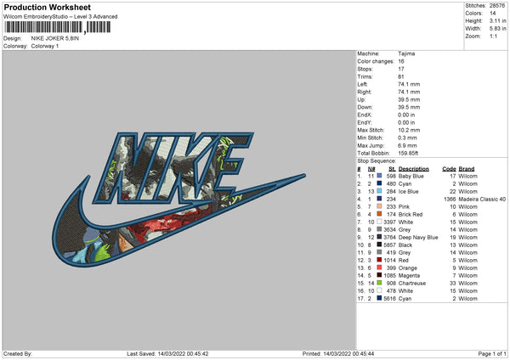Click the Baby Blue color swatch
This screenshot has width=510, height=360.
coord(379,176)
